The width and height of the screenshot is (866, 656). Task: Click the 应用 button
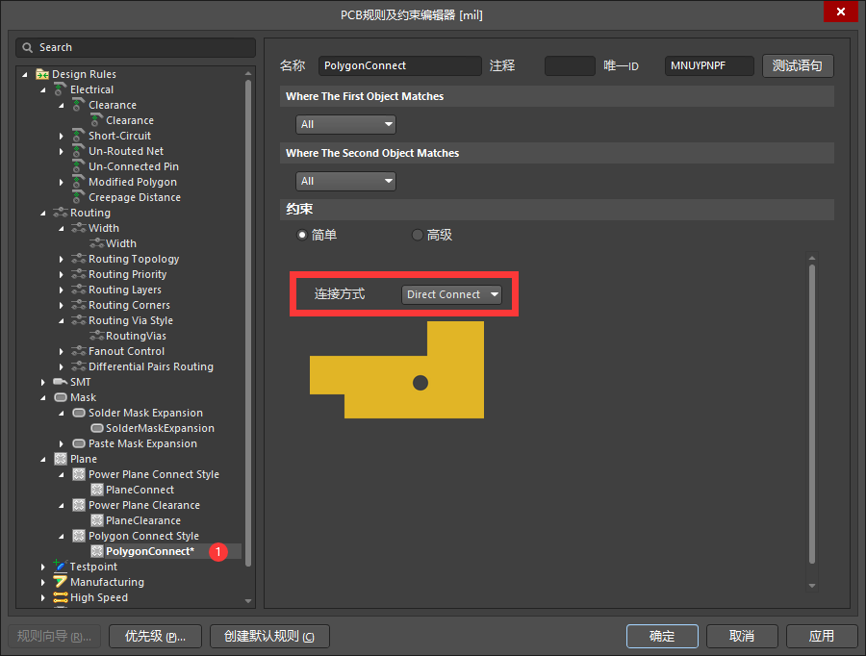[822, 636]
